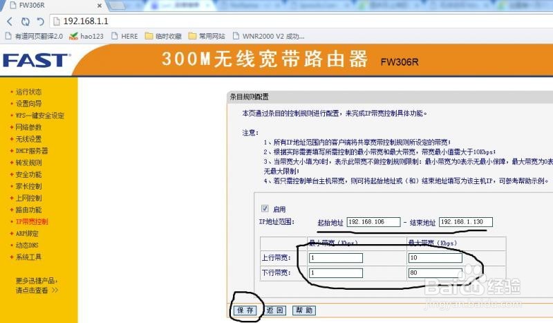Image resolution: width=553 pixels, height=323 pixels.
Task: Click the address bar showing 192.168.1.1
Action: tap(301, 21)
